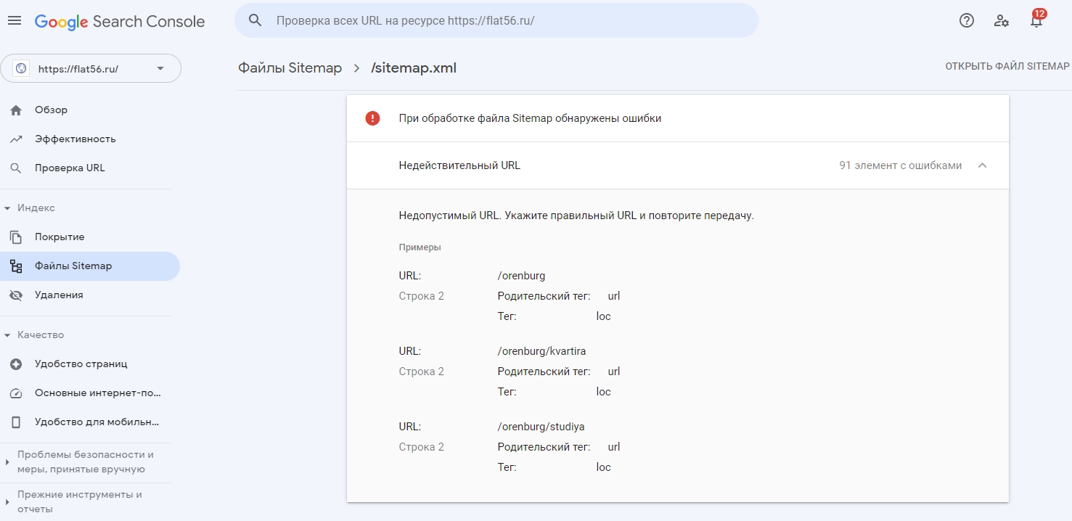Click the /orenburg example URL
The width and height of the screenshot is (1072, 521).
click(x=521, y=276)
